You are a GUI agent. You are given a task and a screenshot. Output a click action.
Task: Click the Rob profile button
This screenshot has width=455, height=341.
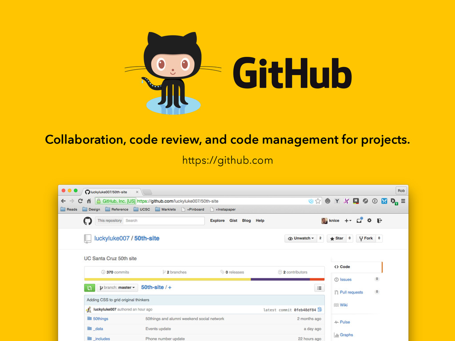pos(401,191)
